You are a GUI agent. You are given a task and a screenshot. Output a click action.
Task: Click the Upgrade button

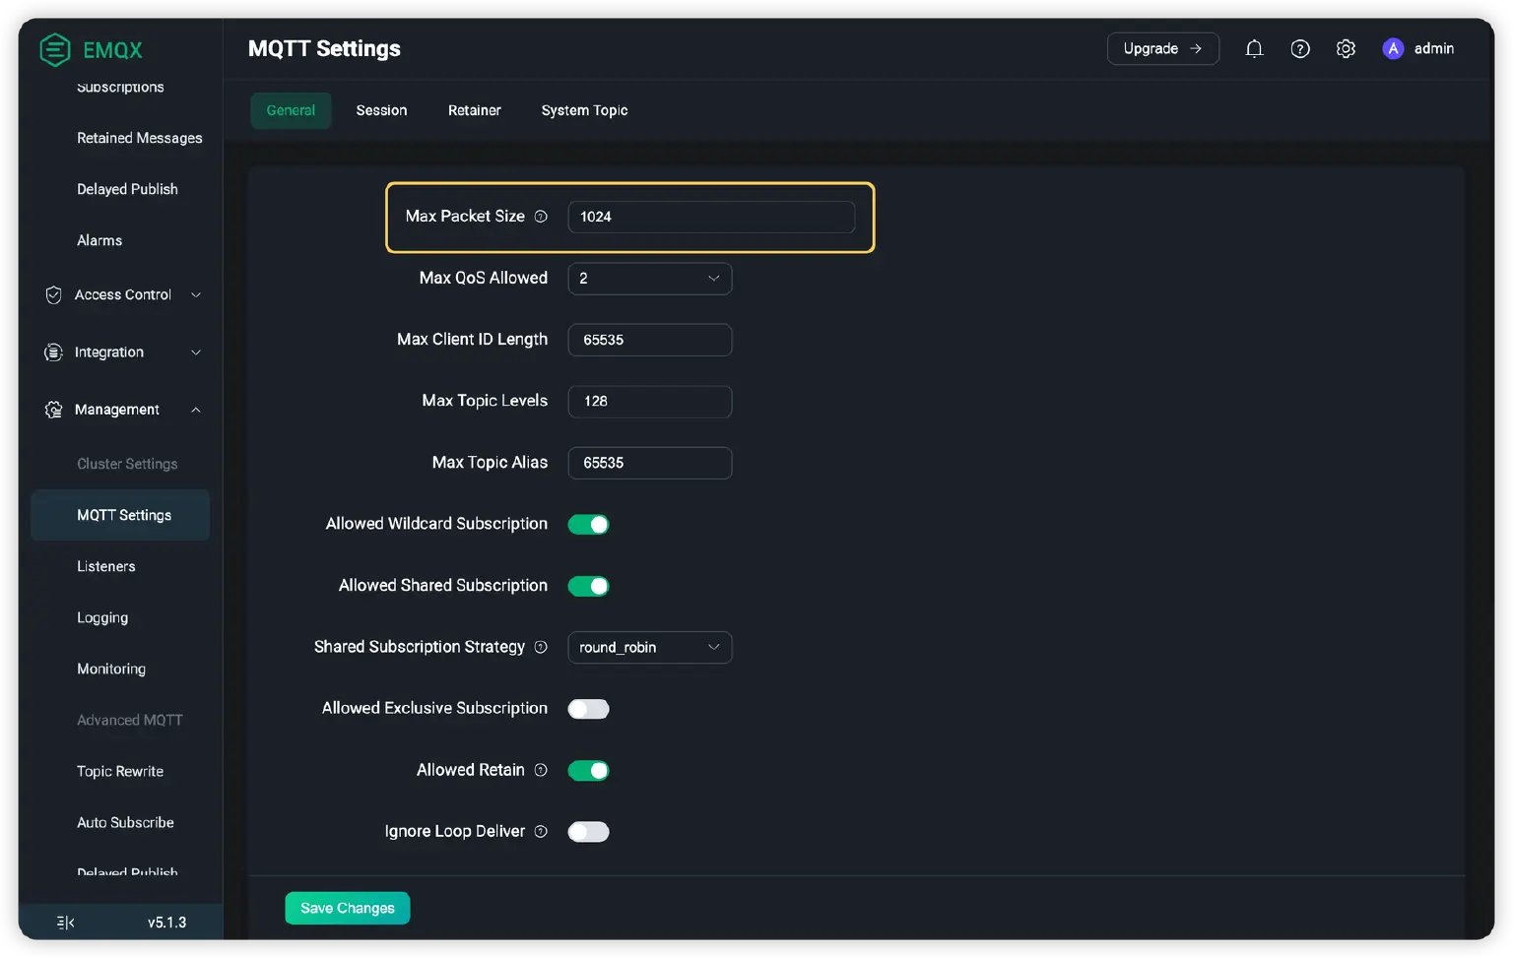[1162, 49]
